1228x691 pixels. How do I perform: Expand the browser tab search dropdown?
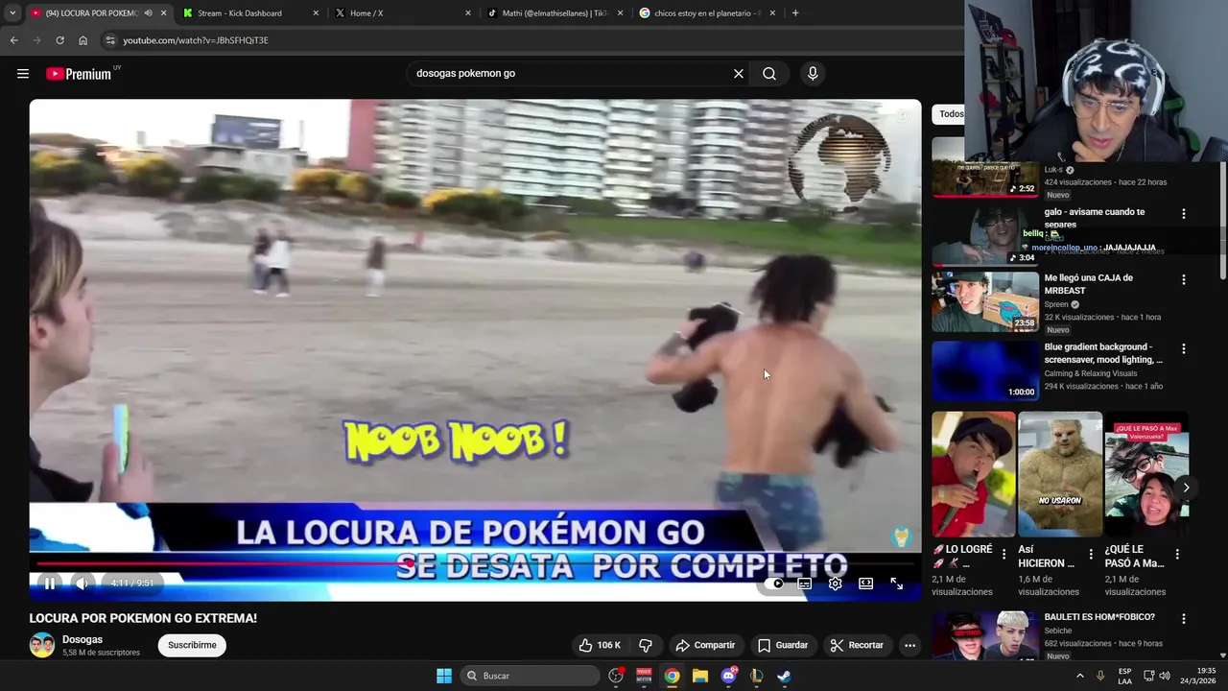[x=12, y=13]
